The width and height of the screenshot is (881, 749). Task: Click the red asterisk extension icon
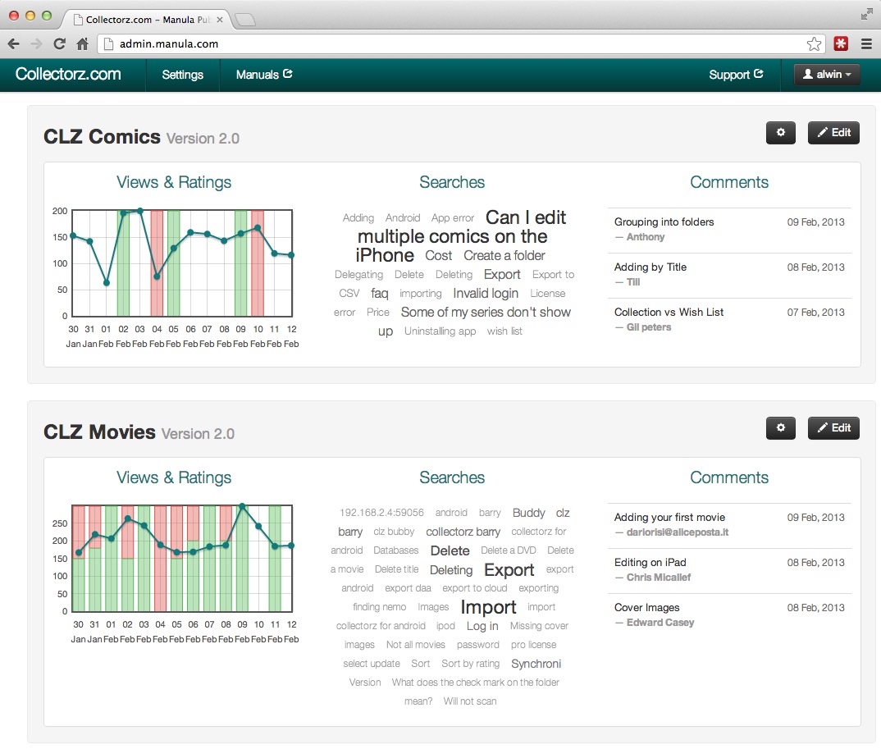[841, 43]
